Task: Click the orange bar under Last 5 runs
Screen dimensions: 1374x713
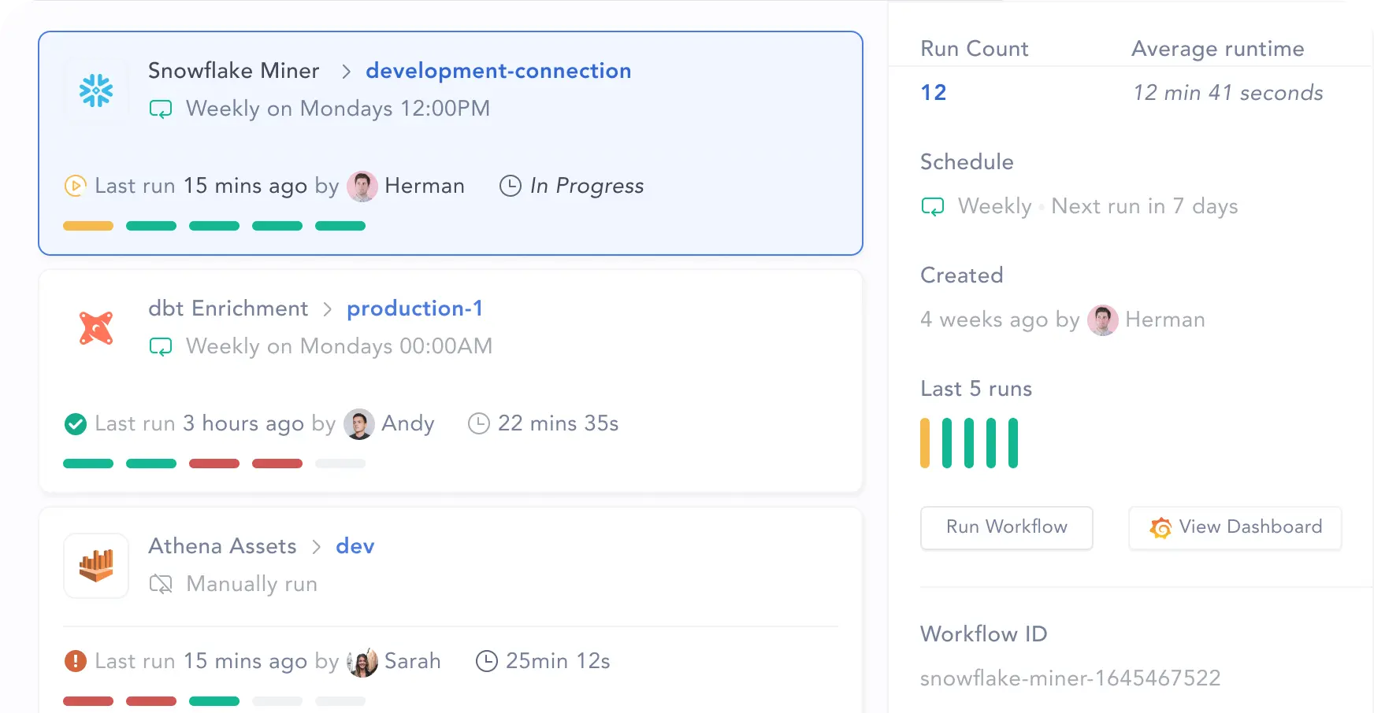Action: (x=925, y=443)
